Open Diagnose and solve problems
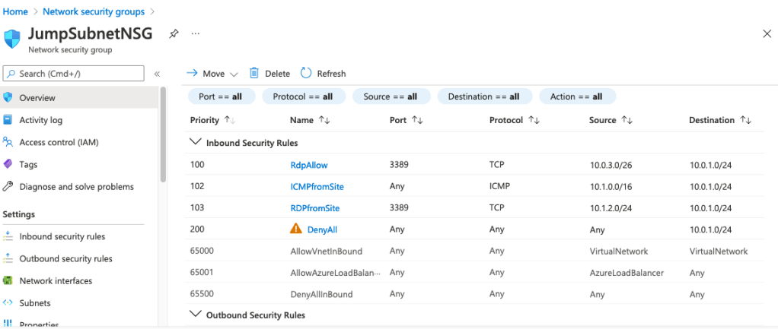Image resolution: width=778 pixels, height=329 pixels. (76, 186)
